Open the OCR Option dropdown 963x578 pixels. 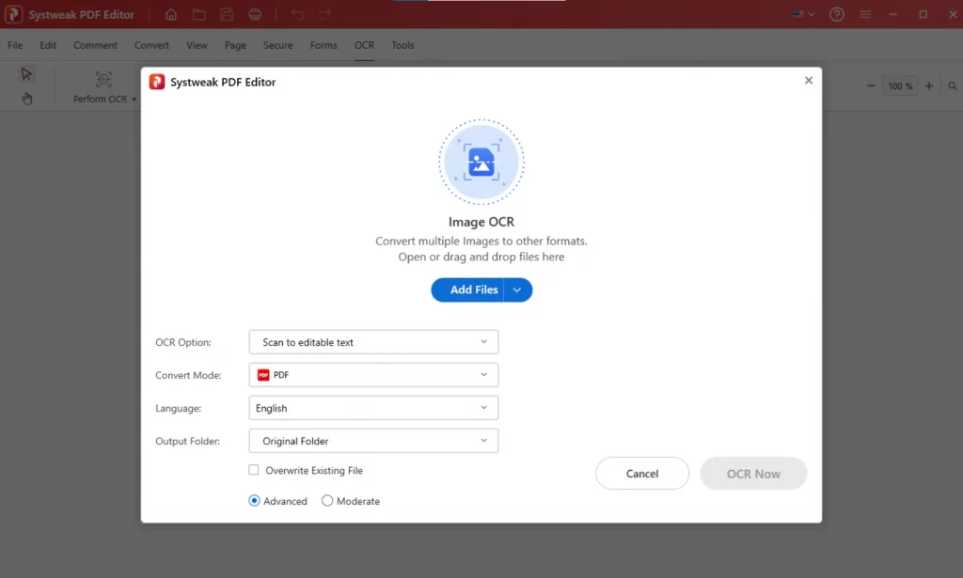(x=373, y=342)
